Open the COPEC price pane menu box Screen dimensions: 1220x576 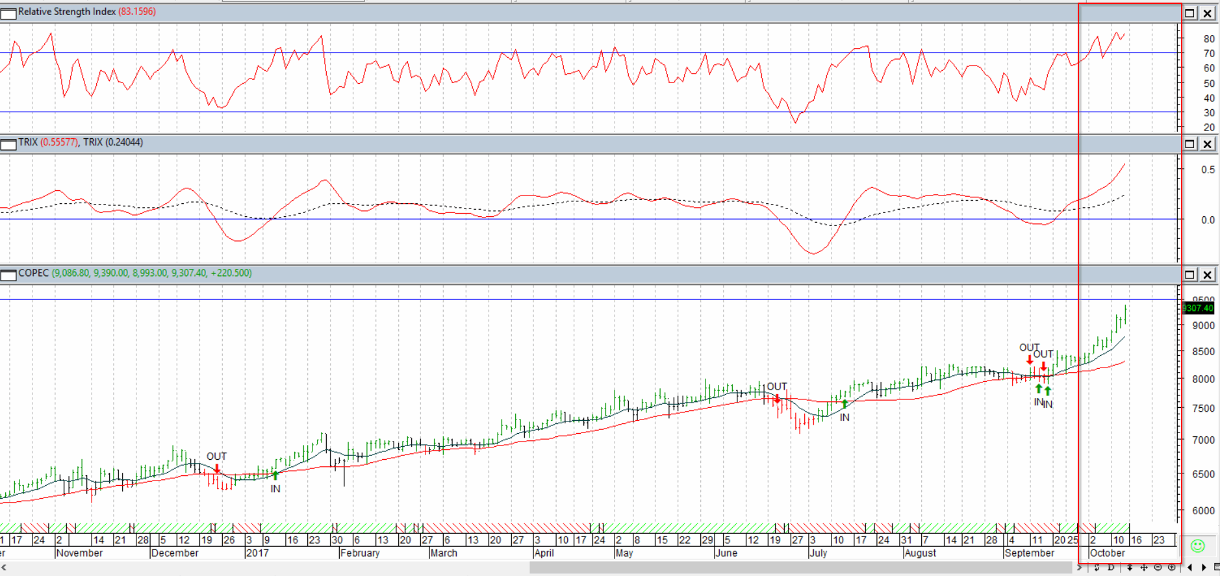point(8,275)
